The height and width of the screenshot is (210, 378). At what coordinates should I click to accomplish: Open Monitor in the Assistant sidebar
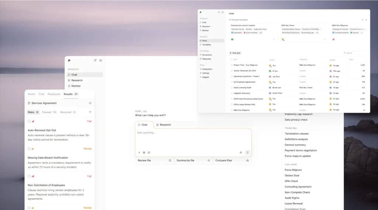tap(76, 86)
